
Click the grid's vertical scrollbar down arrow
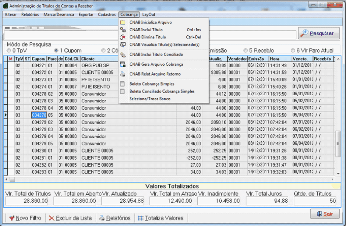(x=338, y=173)
